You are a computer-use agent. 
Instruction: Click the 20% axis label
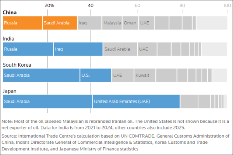[49, 5]
